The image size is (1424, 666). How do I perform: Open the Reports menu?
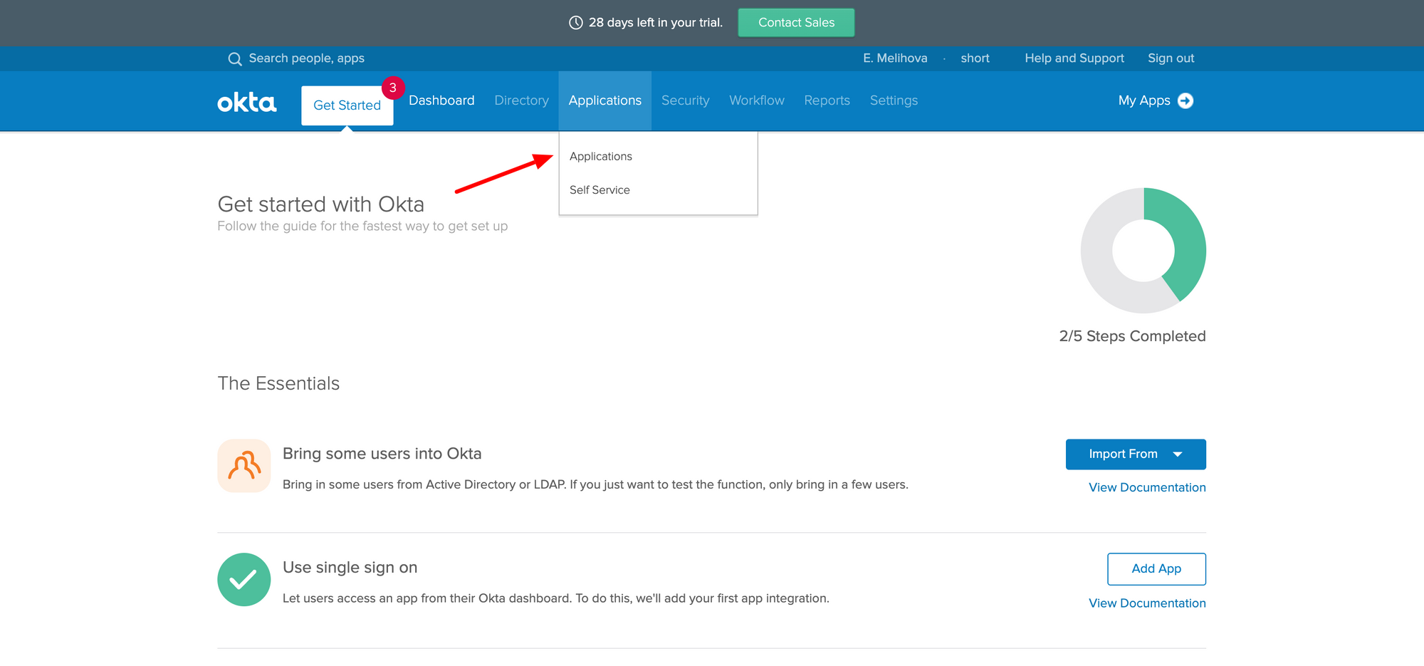827,100
